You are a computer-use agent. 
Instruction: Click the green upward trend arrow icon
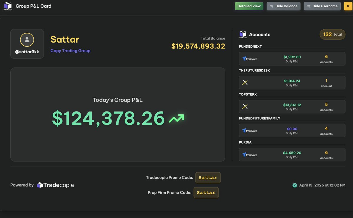[176, 118]
